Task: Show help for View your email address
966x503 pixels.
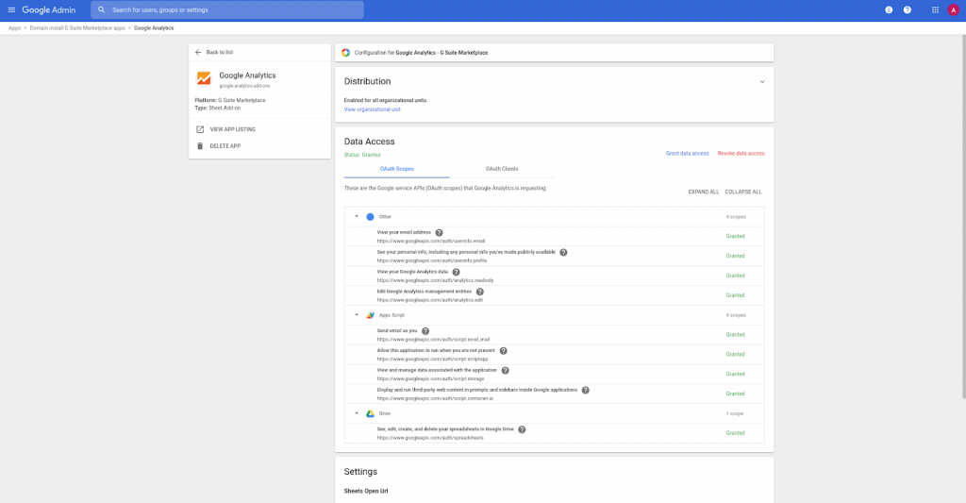Action: tap(440, 233)
